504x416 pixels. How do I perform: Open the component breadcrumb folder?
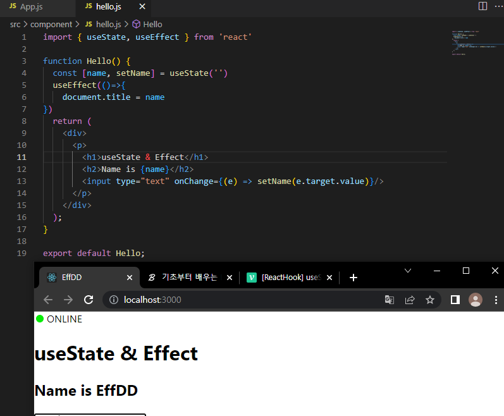click(x=51, y=25)
